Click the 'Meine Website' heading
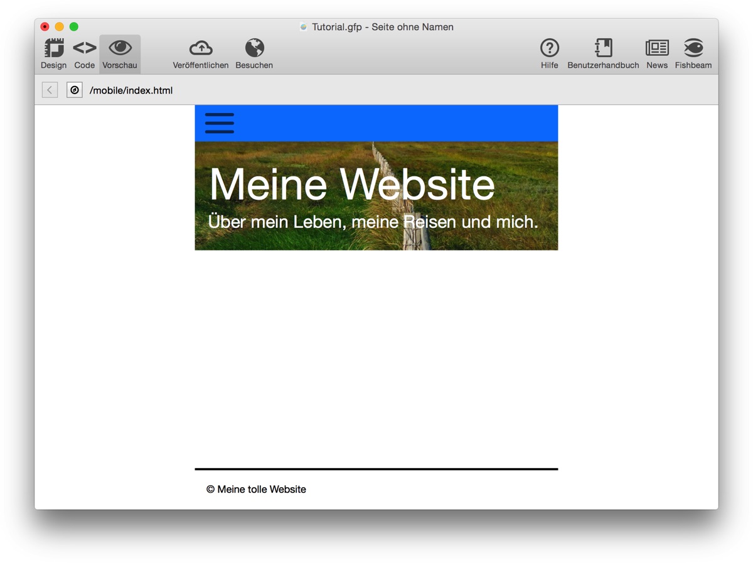Image resolution: width=753 pixels, height=563 pixels. pos(351,185)
